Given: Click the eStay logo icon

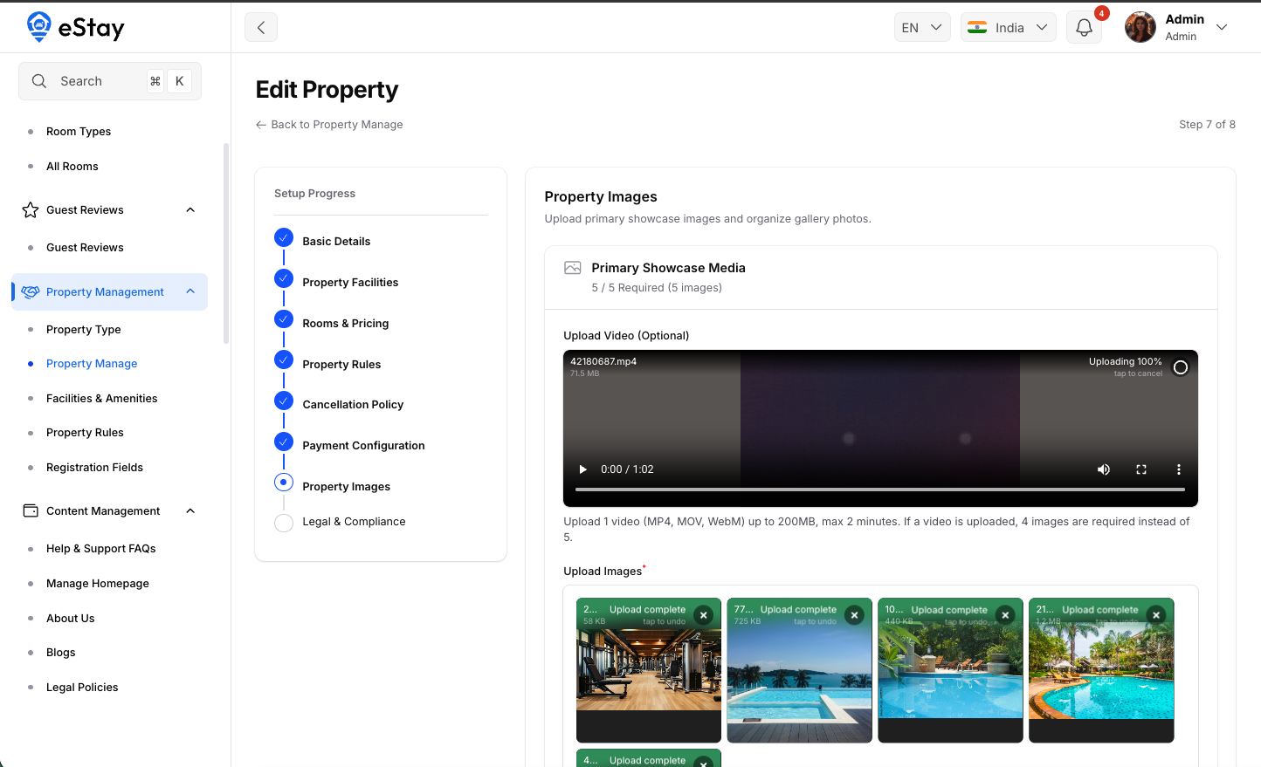Looking at the screenshot, I should (38, 27).
